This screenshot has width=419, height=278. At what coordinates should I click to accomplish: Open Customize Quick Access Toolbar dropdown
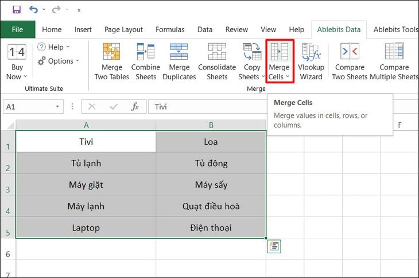coord(79,10)
